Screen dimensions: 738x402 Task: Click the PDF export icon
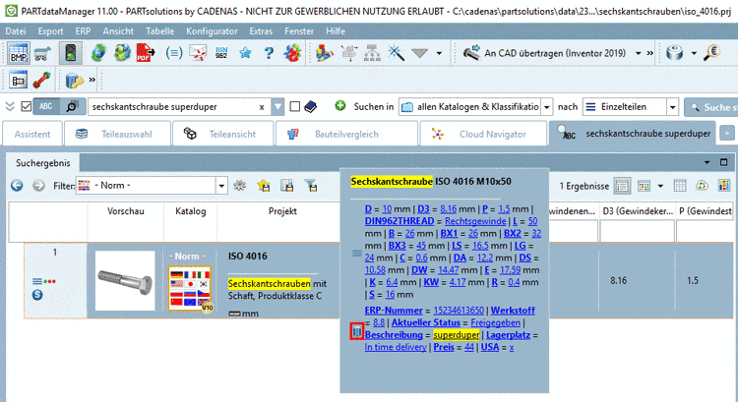coord(146,53)
